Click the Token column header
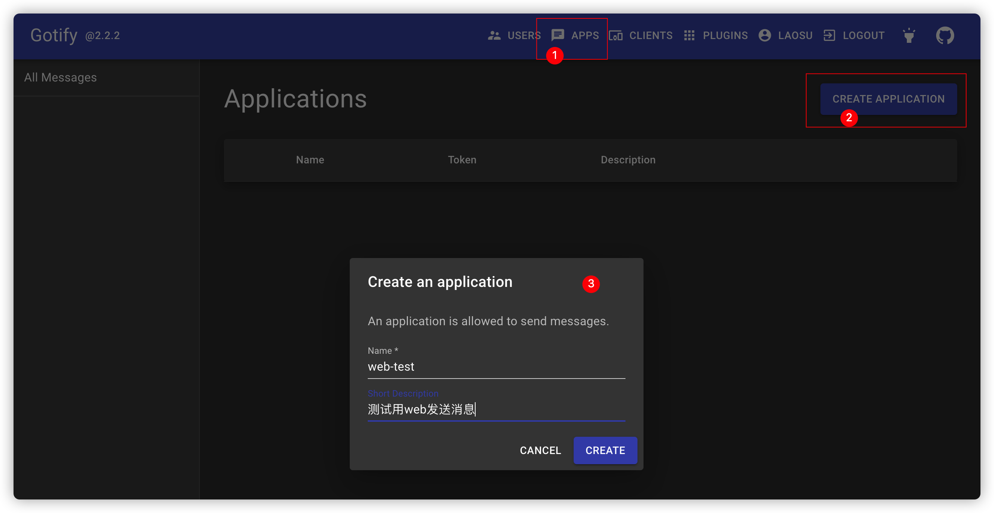 click(462, 160)
